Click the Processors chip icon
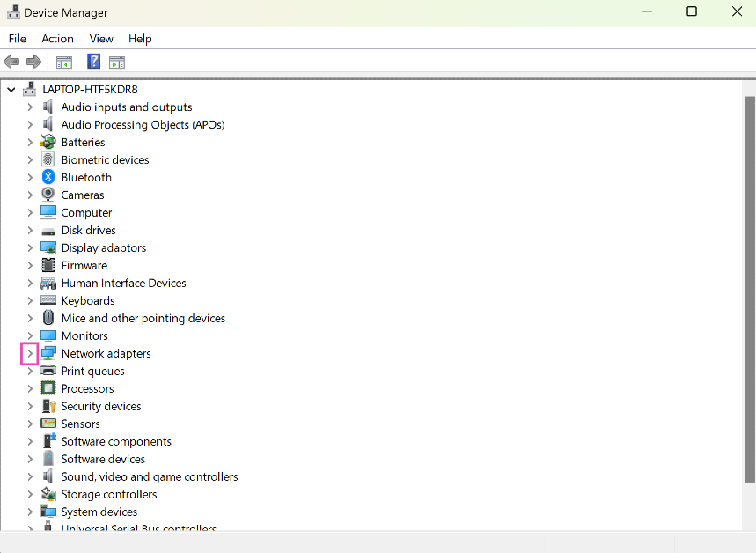Image resolution: width=756 pixels, height=553 pixels. [48, 388]
